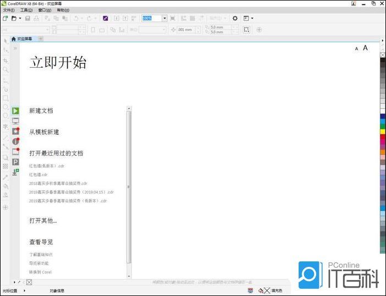Click the Options gear icon
The width and height of the screenshot is (386, 296).
pos(235,19)
